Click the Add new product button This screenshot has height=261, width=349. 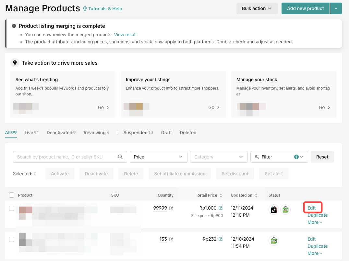[x=305, y=8]
